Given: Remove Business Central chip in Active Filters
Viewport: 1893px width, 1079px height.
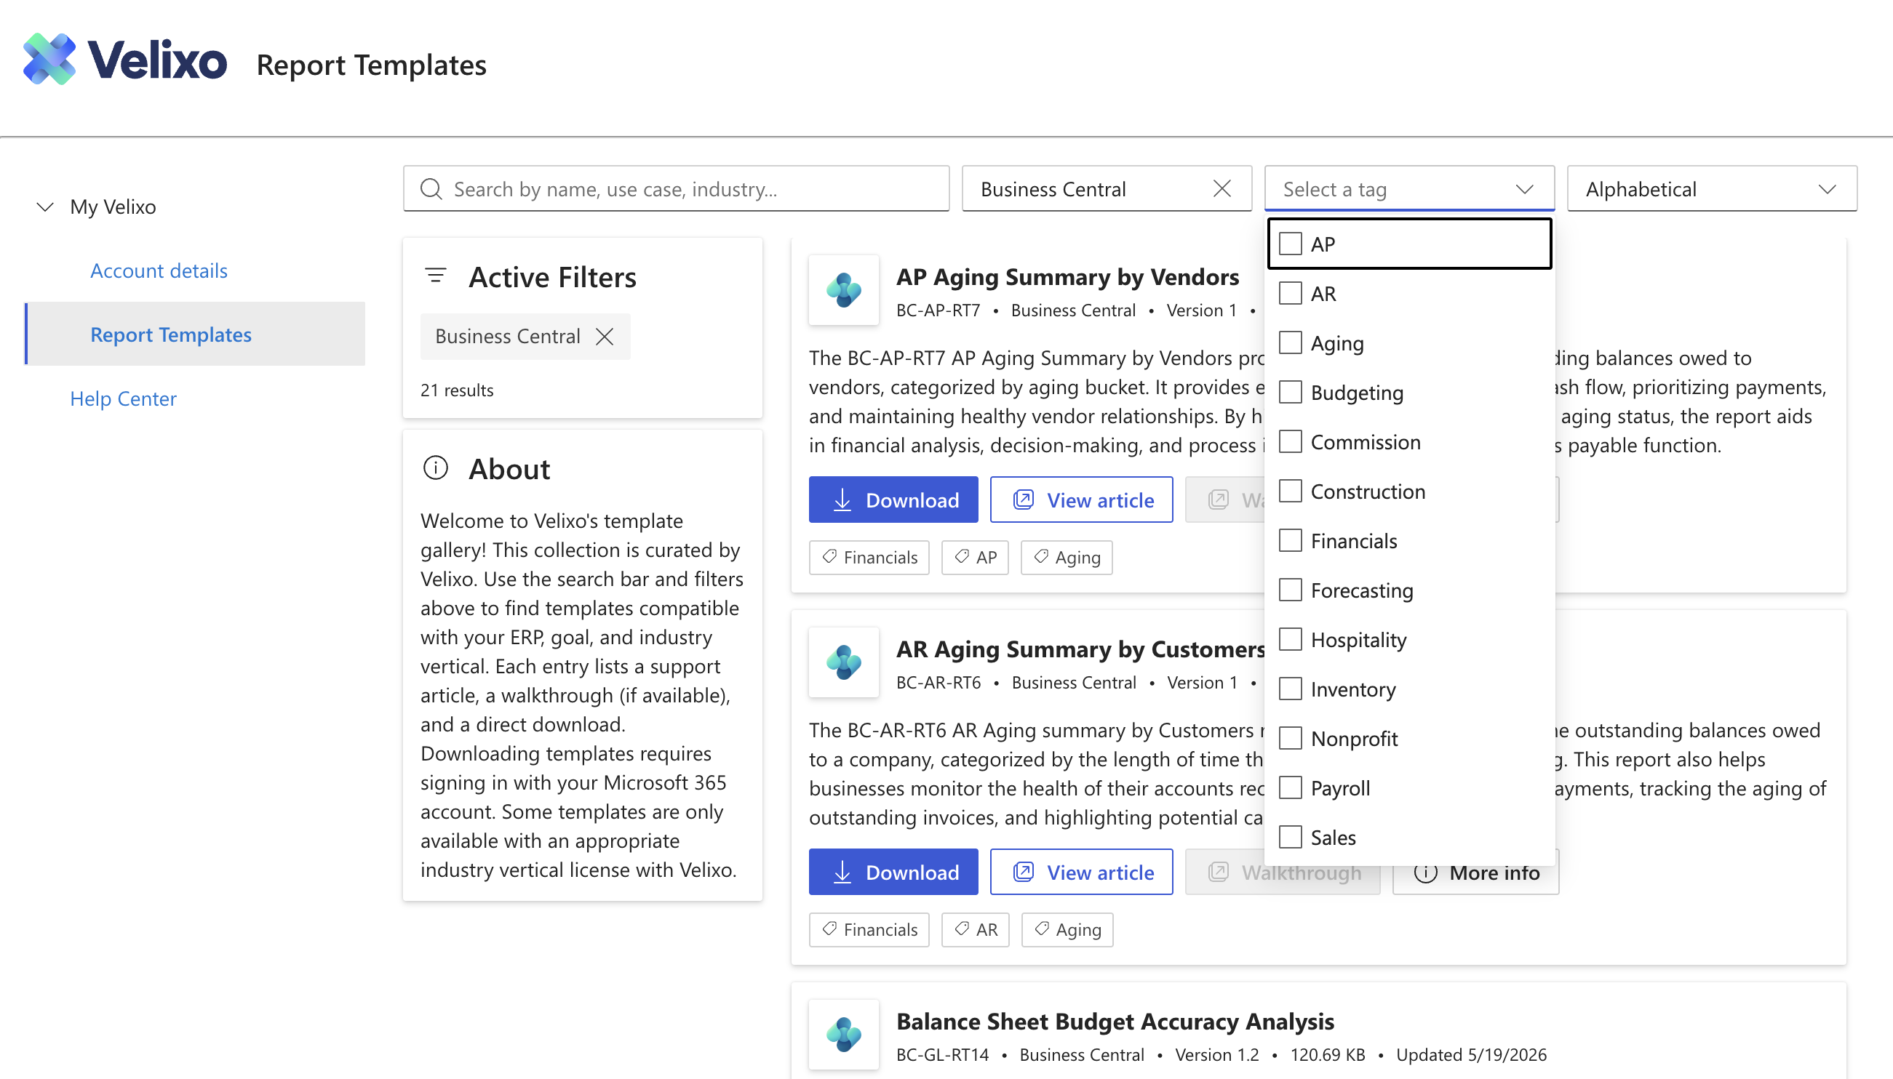Looking at the screenshot, I should point(605,337).
